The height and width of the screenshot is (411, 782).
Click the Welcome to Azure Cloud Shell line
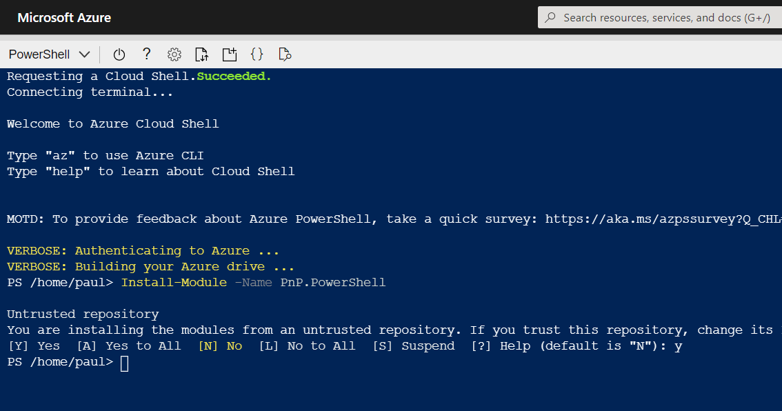click(113, 124)
